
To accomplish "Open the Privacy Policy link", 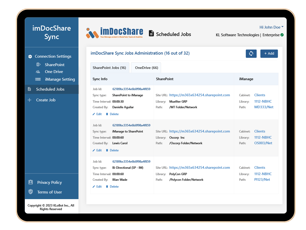I will point(49,182).
